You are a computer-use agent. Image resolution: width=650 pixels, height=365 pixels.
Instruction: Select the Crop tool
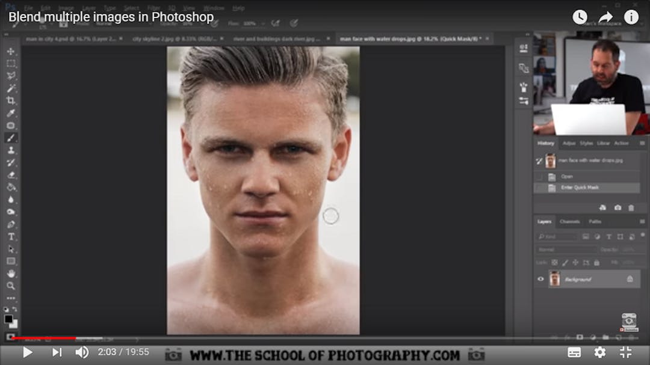(x=11, y=100)
